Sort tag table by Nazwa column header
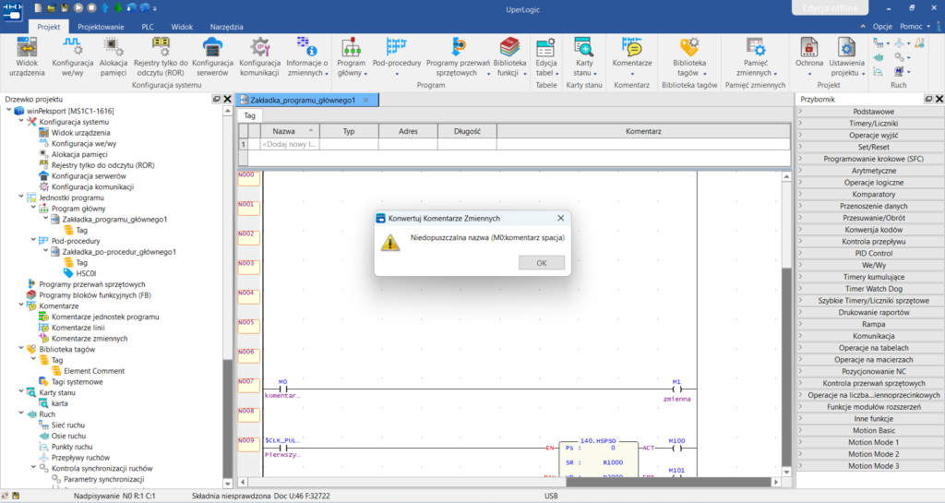This screenshot has height=503, width=945. [289, 131]
